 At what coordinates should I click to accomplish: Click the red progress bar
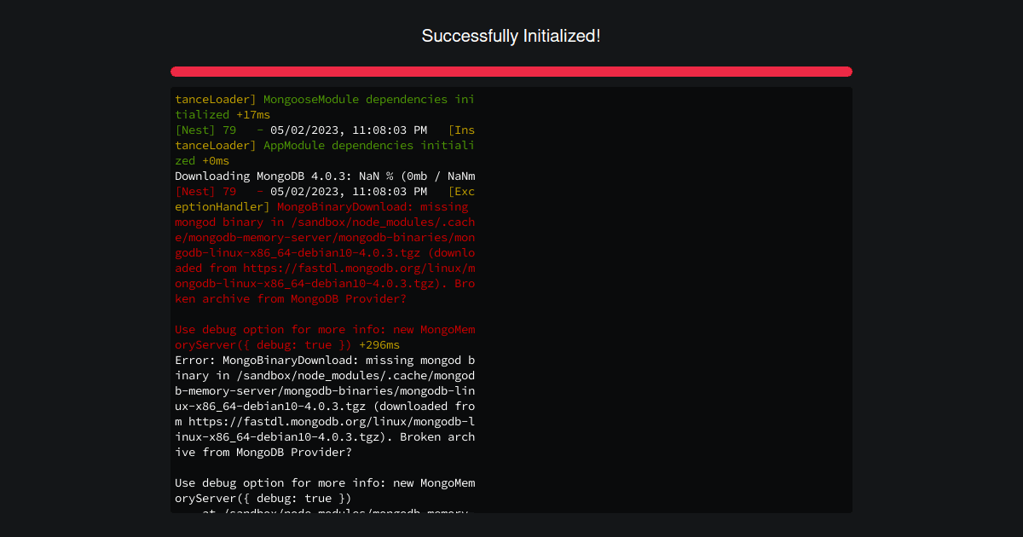point(511,71)
